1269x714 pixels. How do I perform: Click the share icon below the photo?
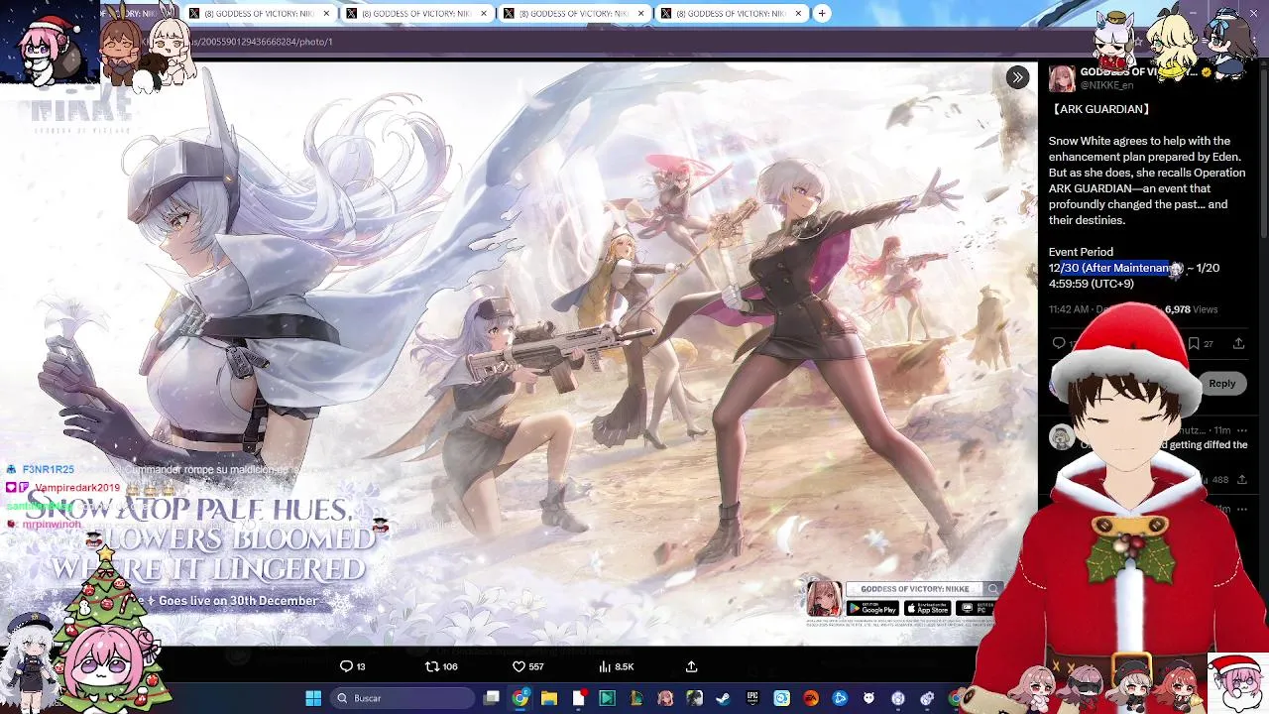(691, 666)
